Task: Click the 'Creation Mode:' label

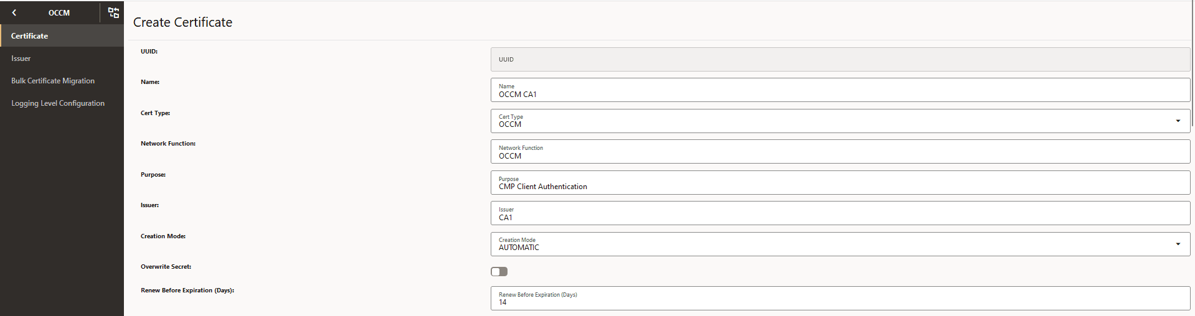Action: pyautogui.click(x=163, y=236)
